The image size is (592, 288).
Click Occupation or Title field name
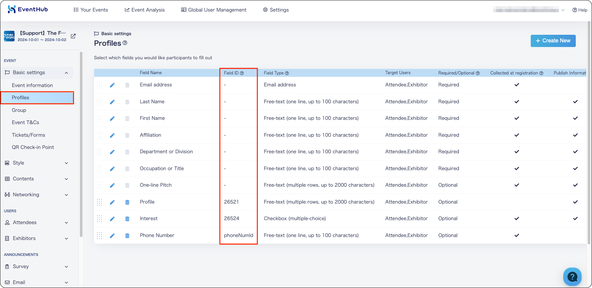coord(162,168)
